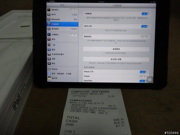
Task: Open Privacy (隱私) hand icon
Action: pyautogui.click(x=49, y=63)
